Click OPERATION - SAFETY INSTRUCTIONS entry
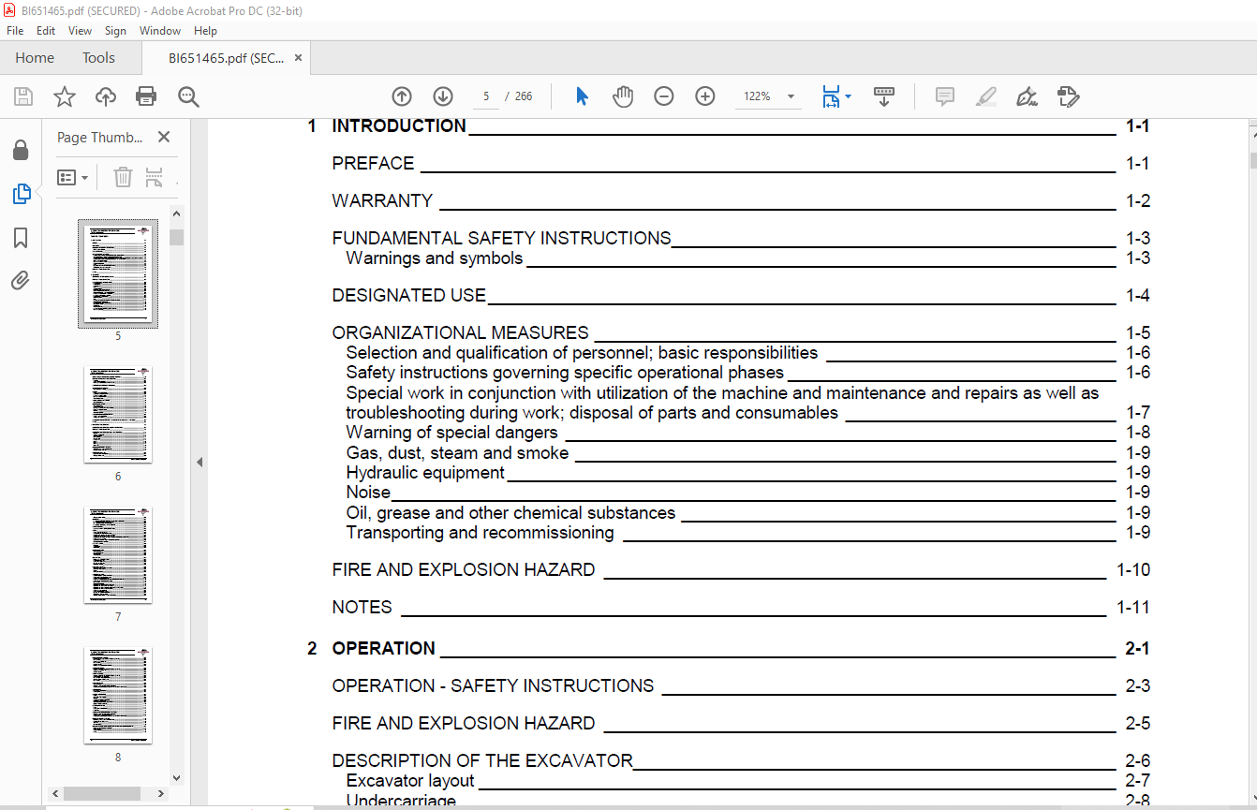1257x810 pixels. pos(493,685)
